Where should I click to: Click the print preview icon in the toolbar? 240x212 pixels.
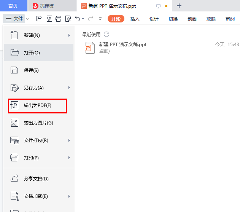coord(68,19)
